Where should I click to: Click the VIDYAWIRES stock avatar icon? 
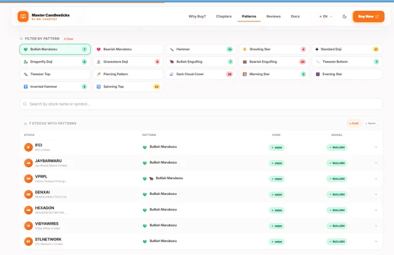(28, 226)
